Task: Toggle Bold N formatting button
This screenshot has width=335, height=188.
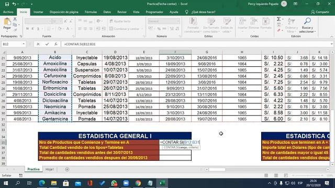Action: coord(27,29)
